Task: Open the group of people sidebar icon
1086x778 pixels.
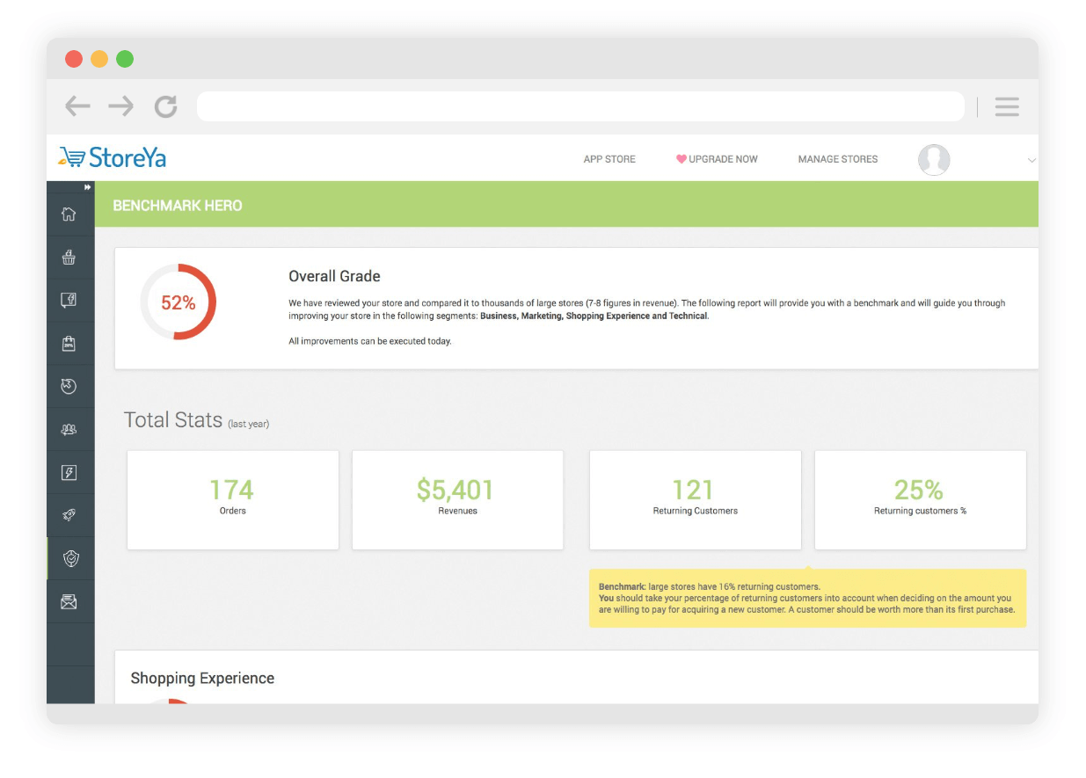Action: (69, 429)
